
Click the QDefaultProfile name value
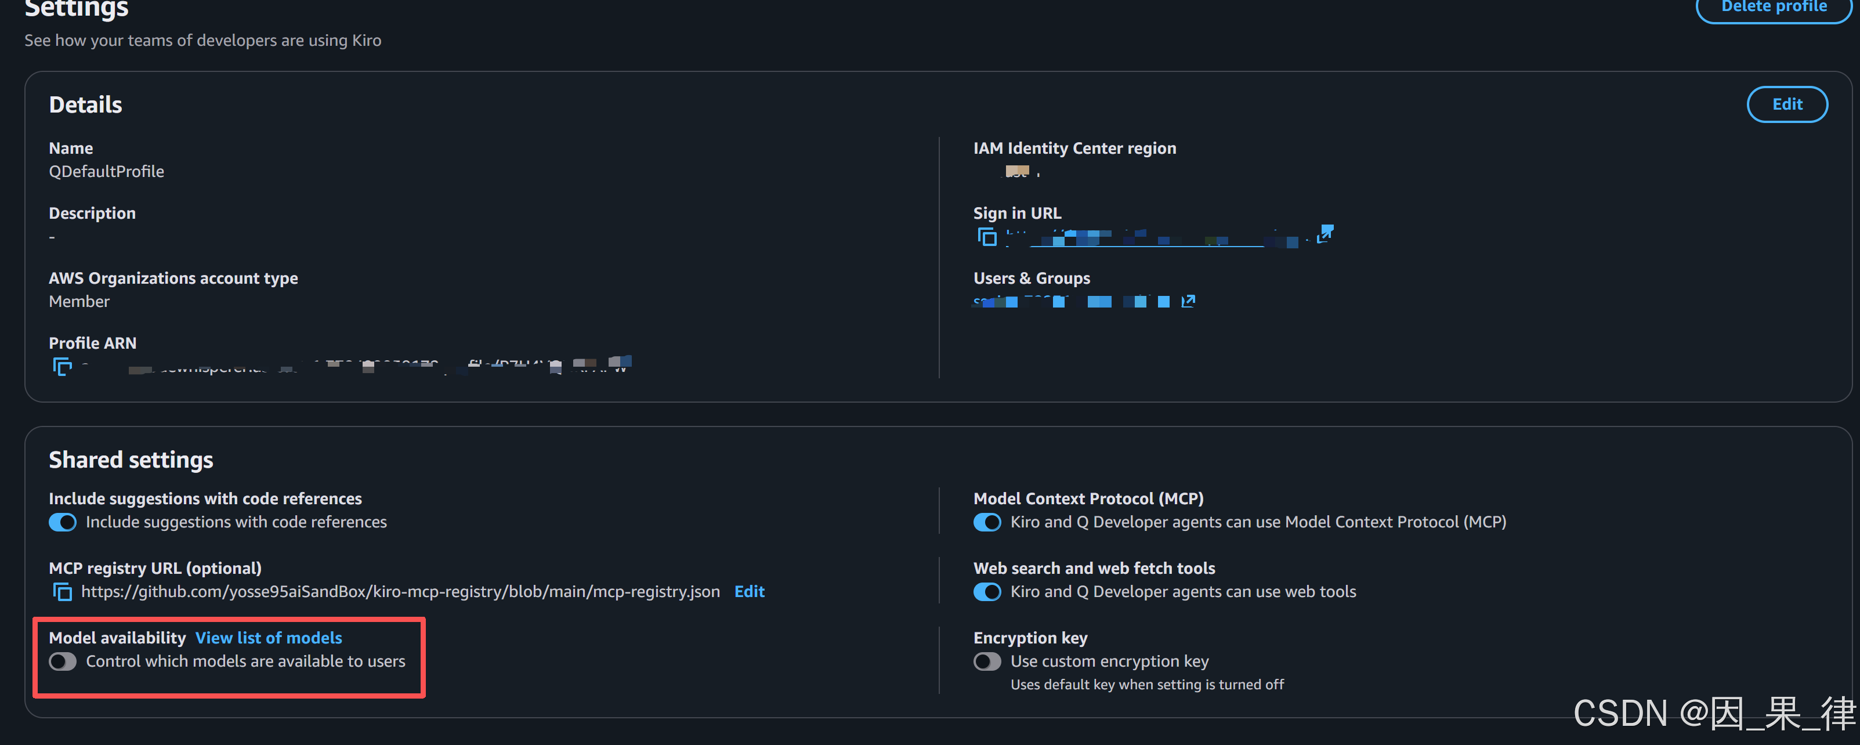(106, 172)
